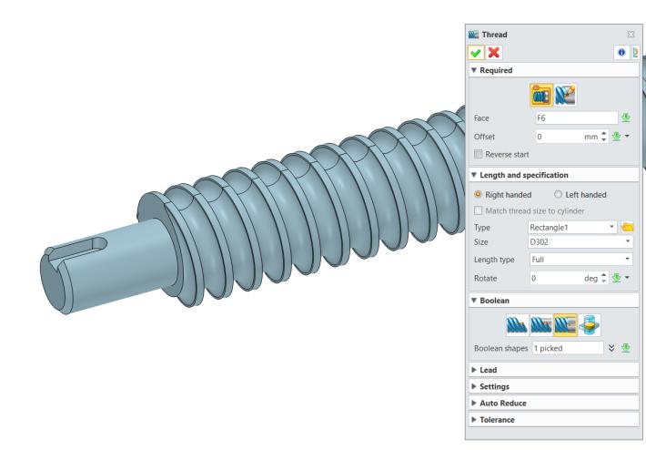Open the Length type dropdown
The width and height of the screenshot is (646, 450).
[x=580, y=260]
